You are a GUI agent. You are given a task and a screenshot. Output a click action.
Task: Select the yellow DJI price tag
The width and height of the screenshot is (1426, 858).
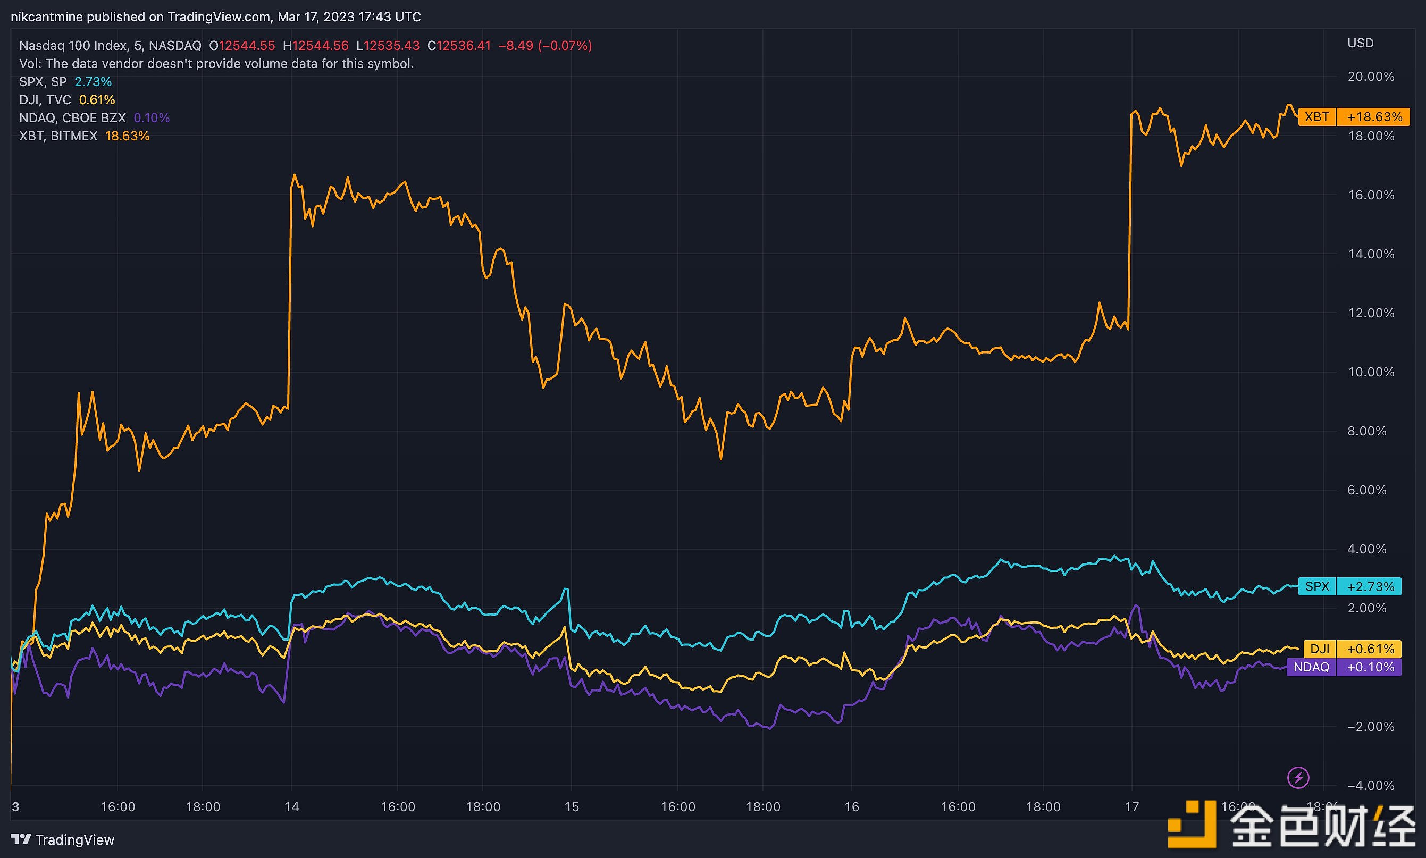[x=1319, y=649]
